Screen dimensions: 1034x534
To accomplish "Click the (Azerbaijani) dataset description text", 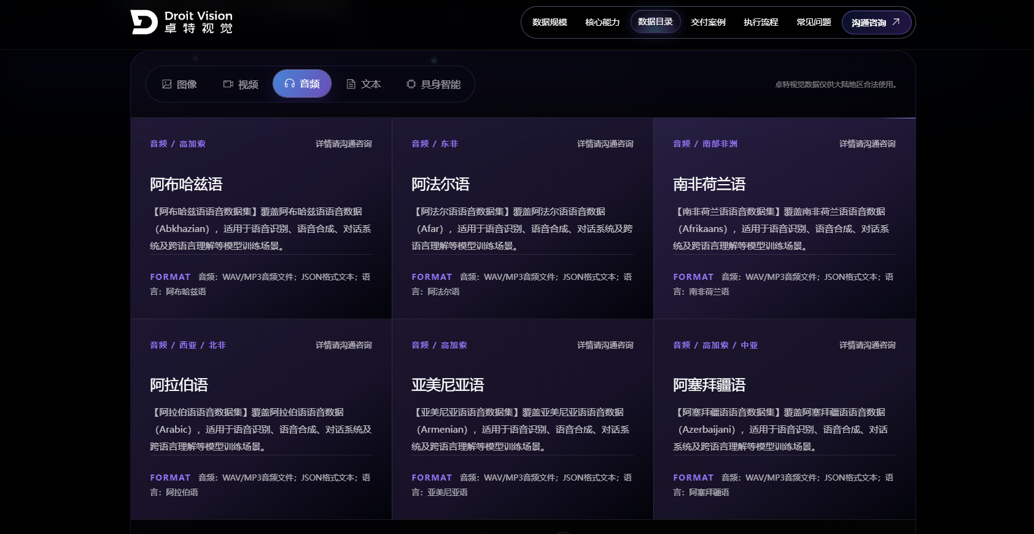I will click(x=784, y=429).
